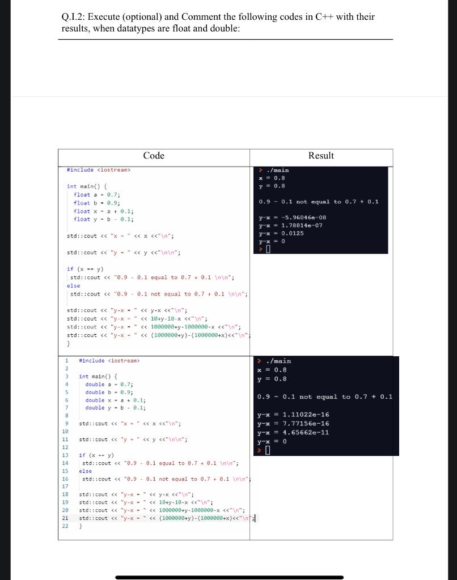Click line number "1" in the double code
457x580 pixels.
click(x=67, y=361)
